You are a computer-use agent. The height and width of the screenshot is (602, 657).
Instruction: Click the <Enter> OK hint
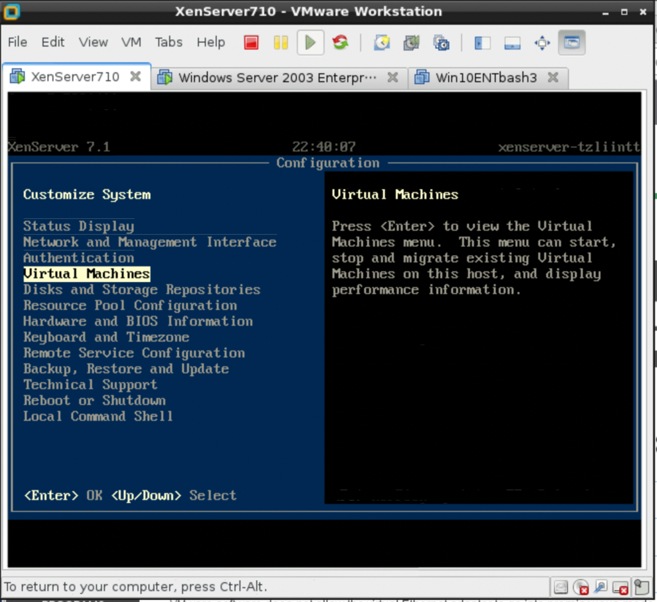(63, 495)
